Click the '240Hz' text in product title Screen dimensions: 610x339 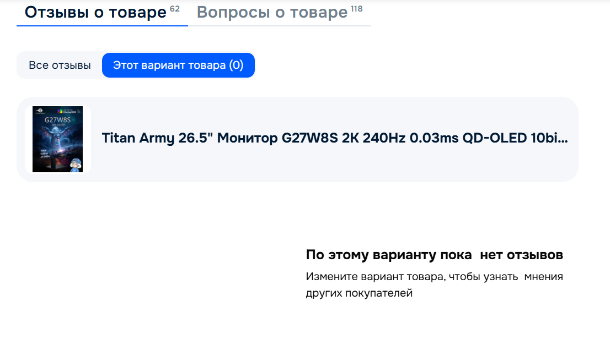384,138
